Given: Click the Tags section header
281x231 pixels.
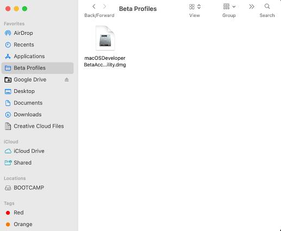Looking at the screenshot, I should pyautogui.click(x=9, y=203).
